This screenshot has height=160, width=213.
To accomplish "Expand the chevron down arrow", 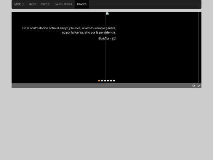I will (198, 86).
